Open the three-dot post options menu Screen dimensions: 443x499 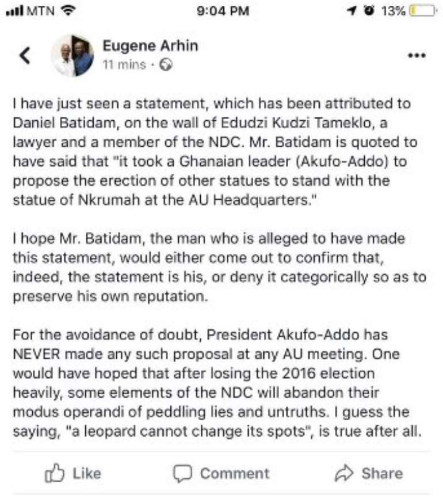pyautogui.click(x=417, y=55)
